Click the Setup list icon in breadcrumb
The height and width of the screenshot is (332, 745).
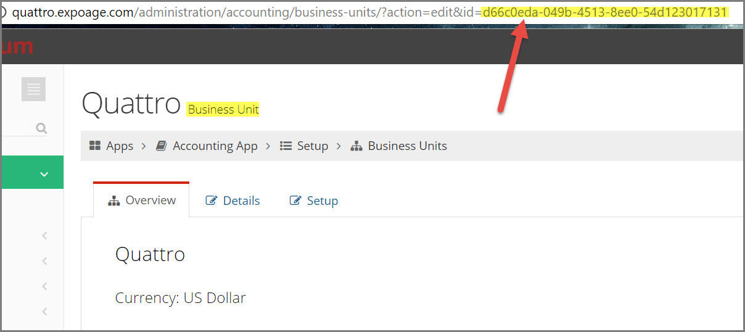pyautogui.click(x=286, y=146)
